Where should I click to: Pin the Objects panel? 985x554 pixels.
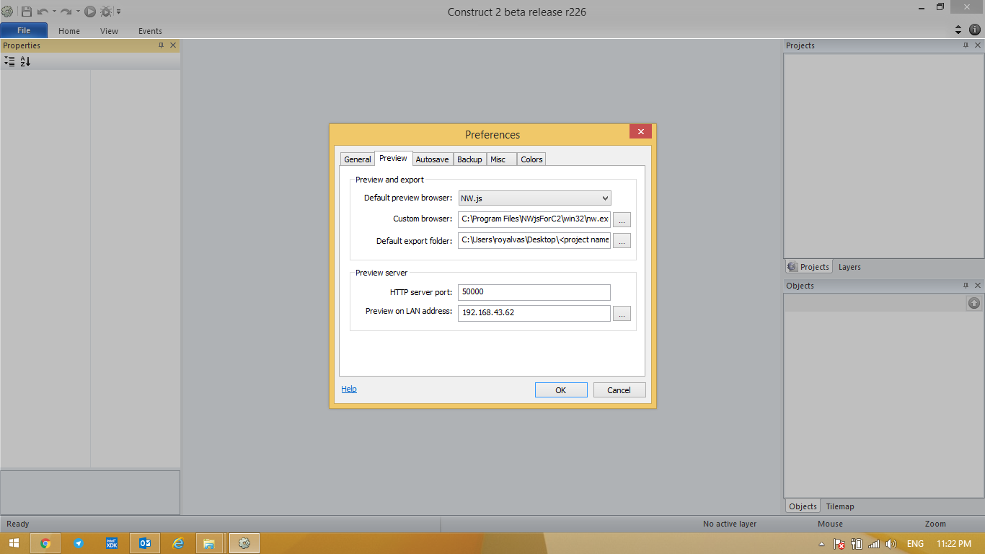tap(966, 285)
